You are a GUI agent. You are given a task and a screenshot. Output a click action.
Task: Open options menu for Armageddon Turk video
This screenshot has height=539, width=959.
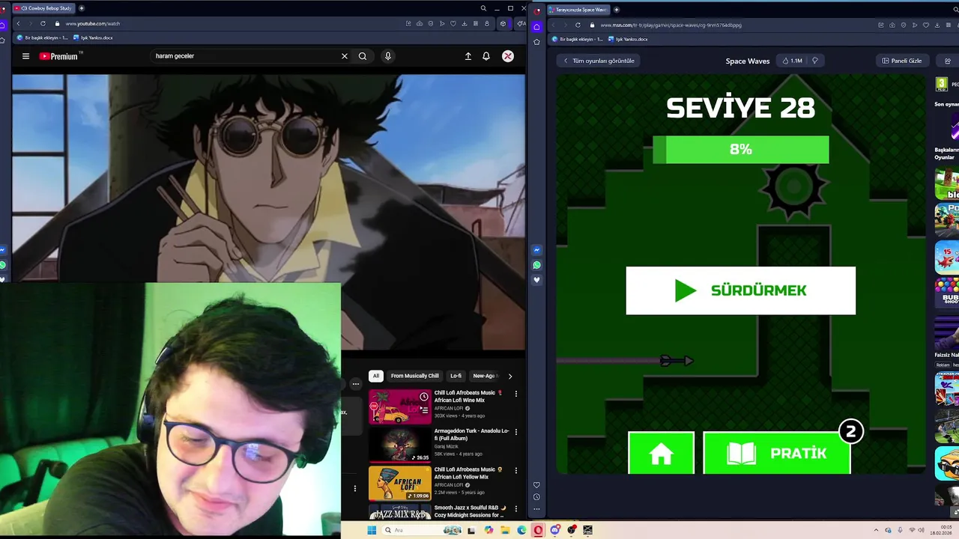point(515,432)
